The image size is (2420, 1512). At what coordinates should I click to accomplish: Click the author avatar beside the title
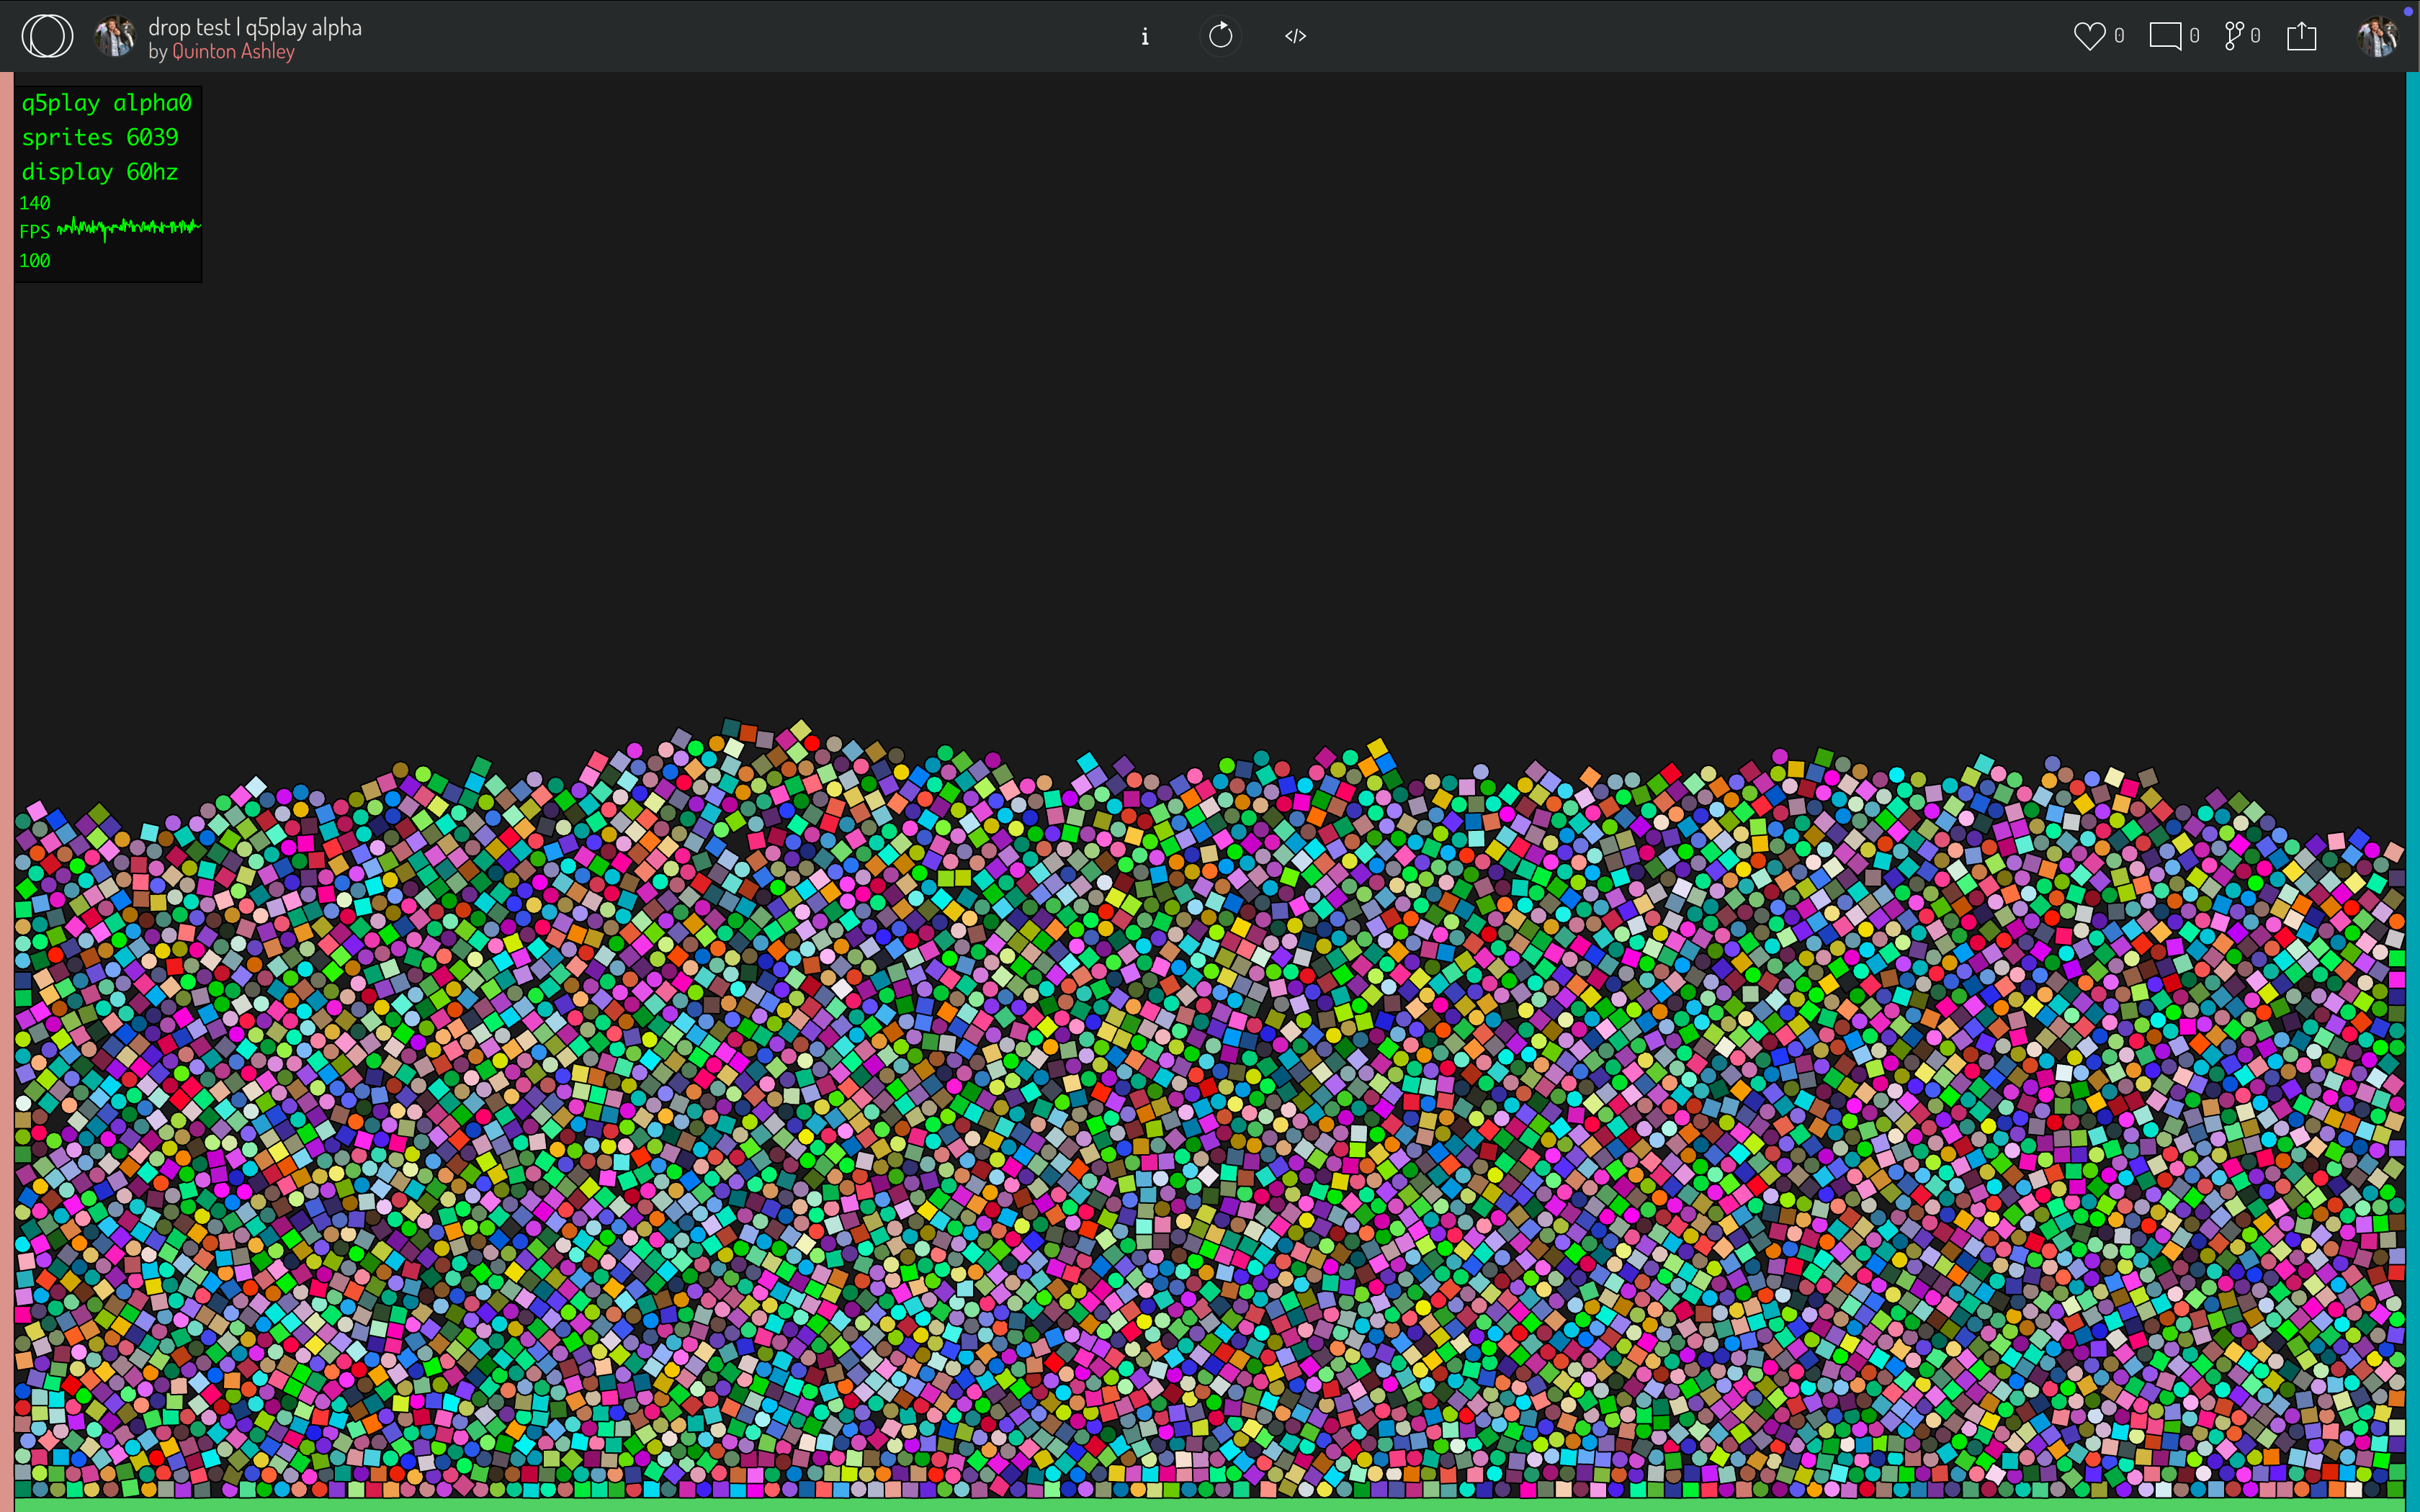(x=115, y=36)
